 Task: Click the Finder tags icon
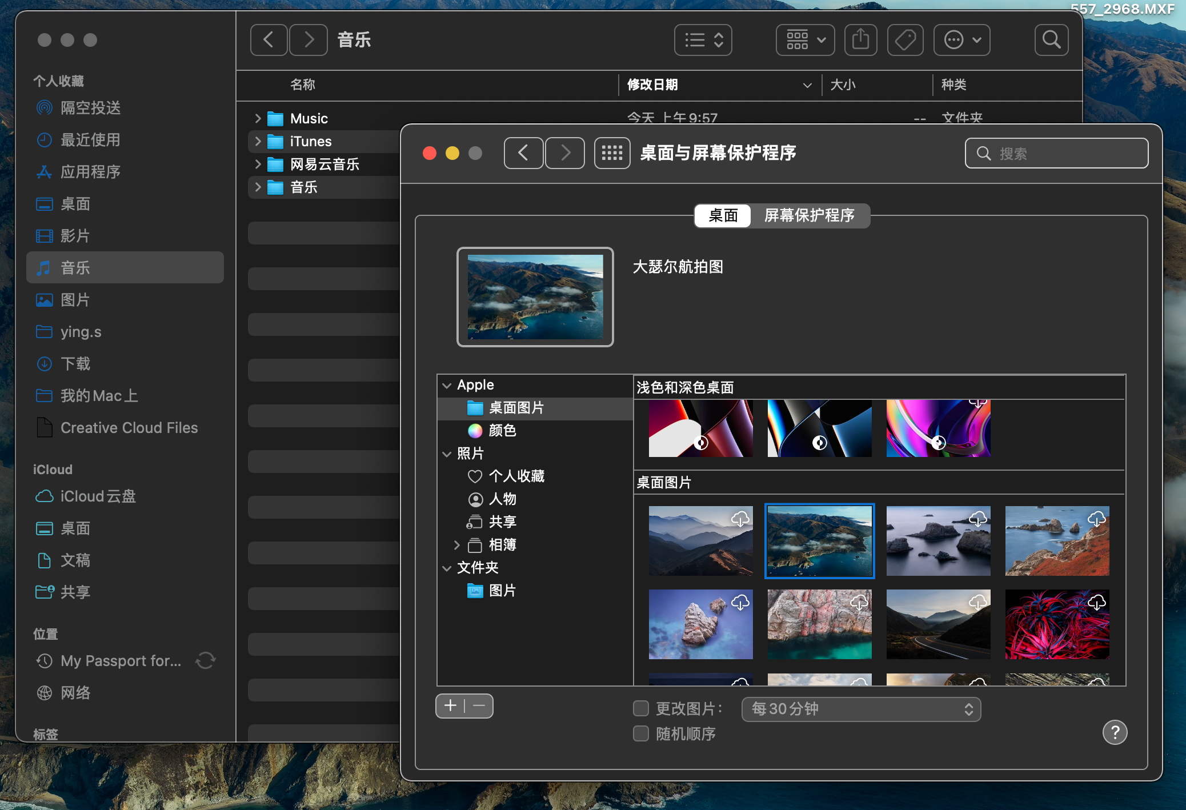tap(905, 40)
